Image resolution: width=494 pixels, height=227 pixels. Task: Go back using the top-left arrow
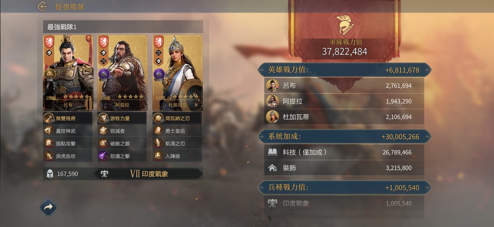[42, 6]
